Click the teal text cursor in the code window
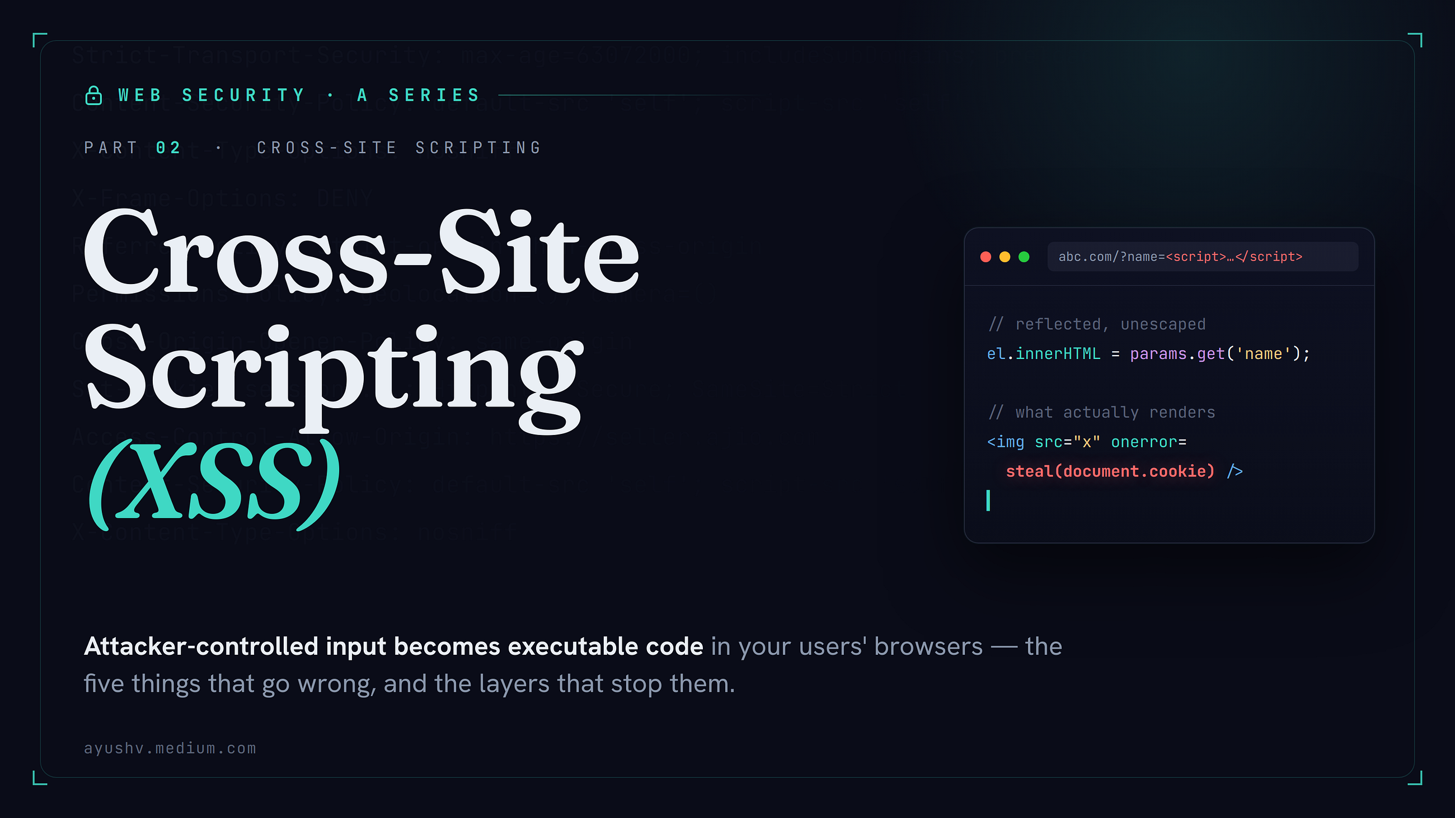 coord(988,501)
